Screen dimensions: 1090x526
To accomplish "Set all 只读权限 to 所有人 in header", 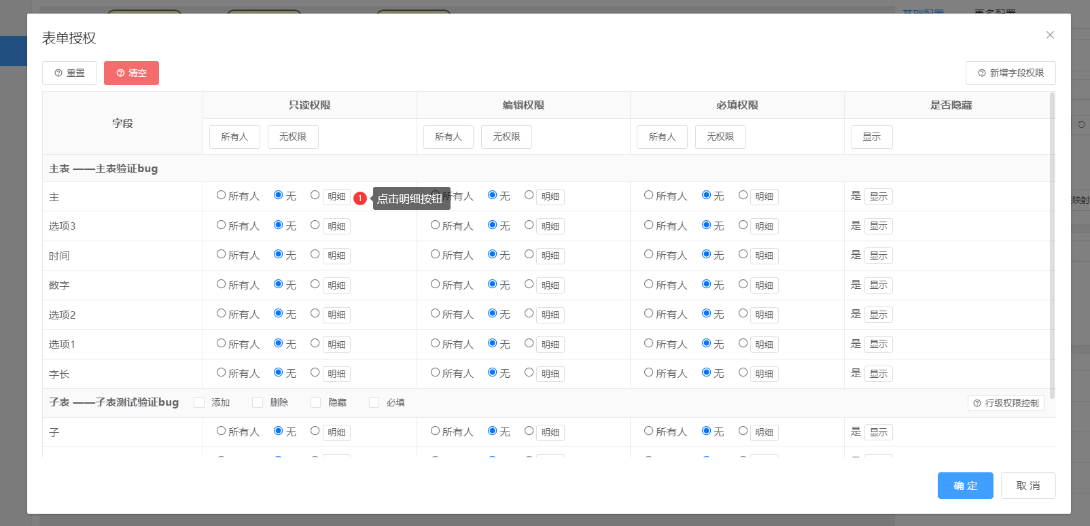I will pos(234,137).
